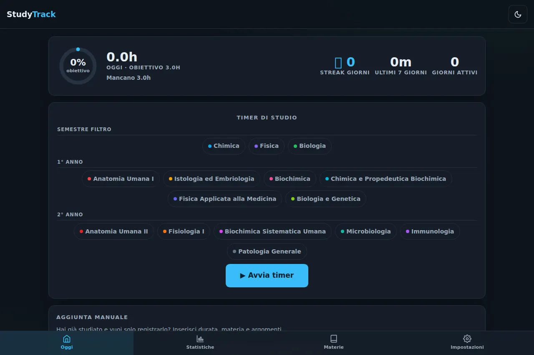Pick Chimica e Propedeutica Biochimica
Viewport: 534px width, 355px height.
[386, 179]
